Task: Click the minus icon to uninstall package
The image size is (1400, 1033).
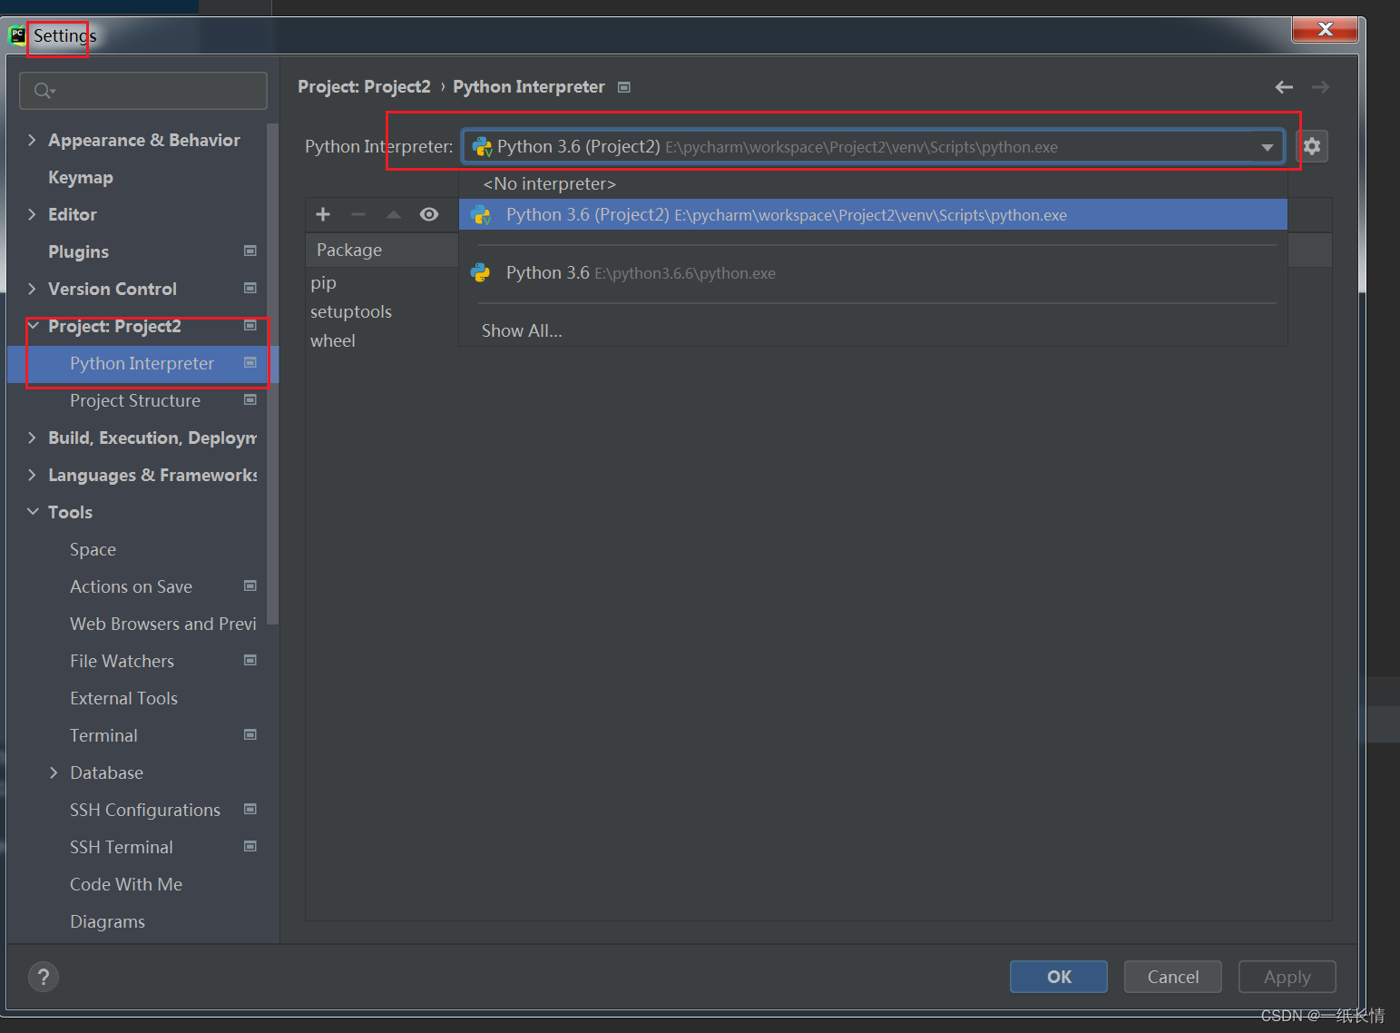Action: point(358,214)
